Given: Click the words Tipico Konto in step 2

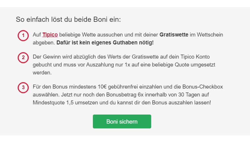Looking at the screenshot, I should click(x=195, y=57).
